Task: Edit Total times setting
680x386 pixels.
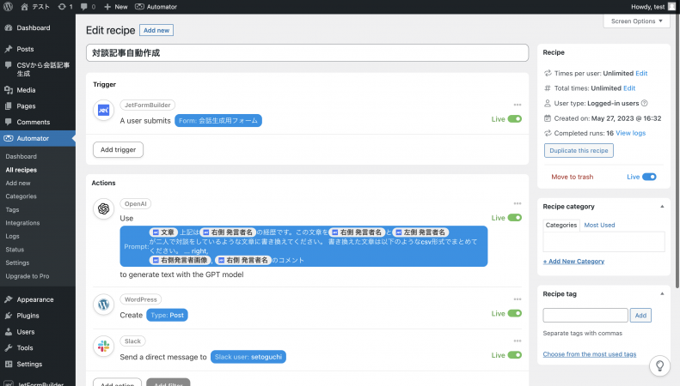Action: click(x=629, y=87)
